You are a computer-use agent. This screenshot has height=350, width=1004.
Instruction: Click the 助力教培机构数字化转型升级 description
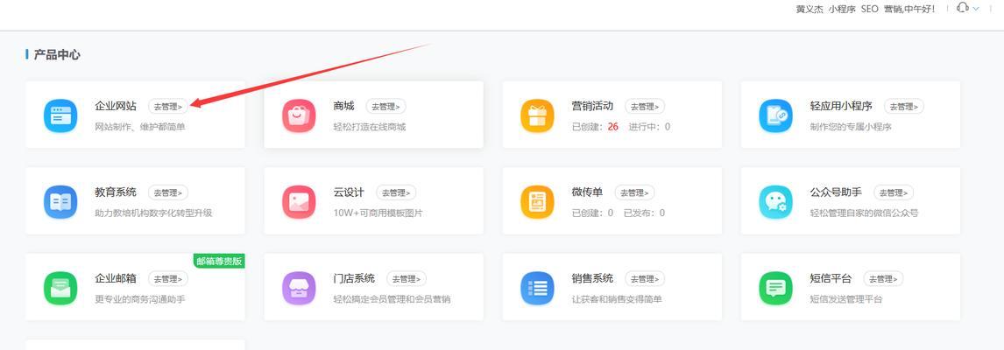[x=153, y=213]
